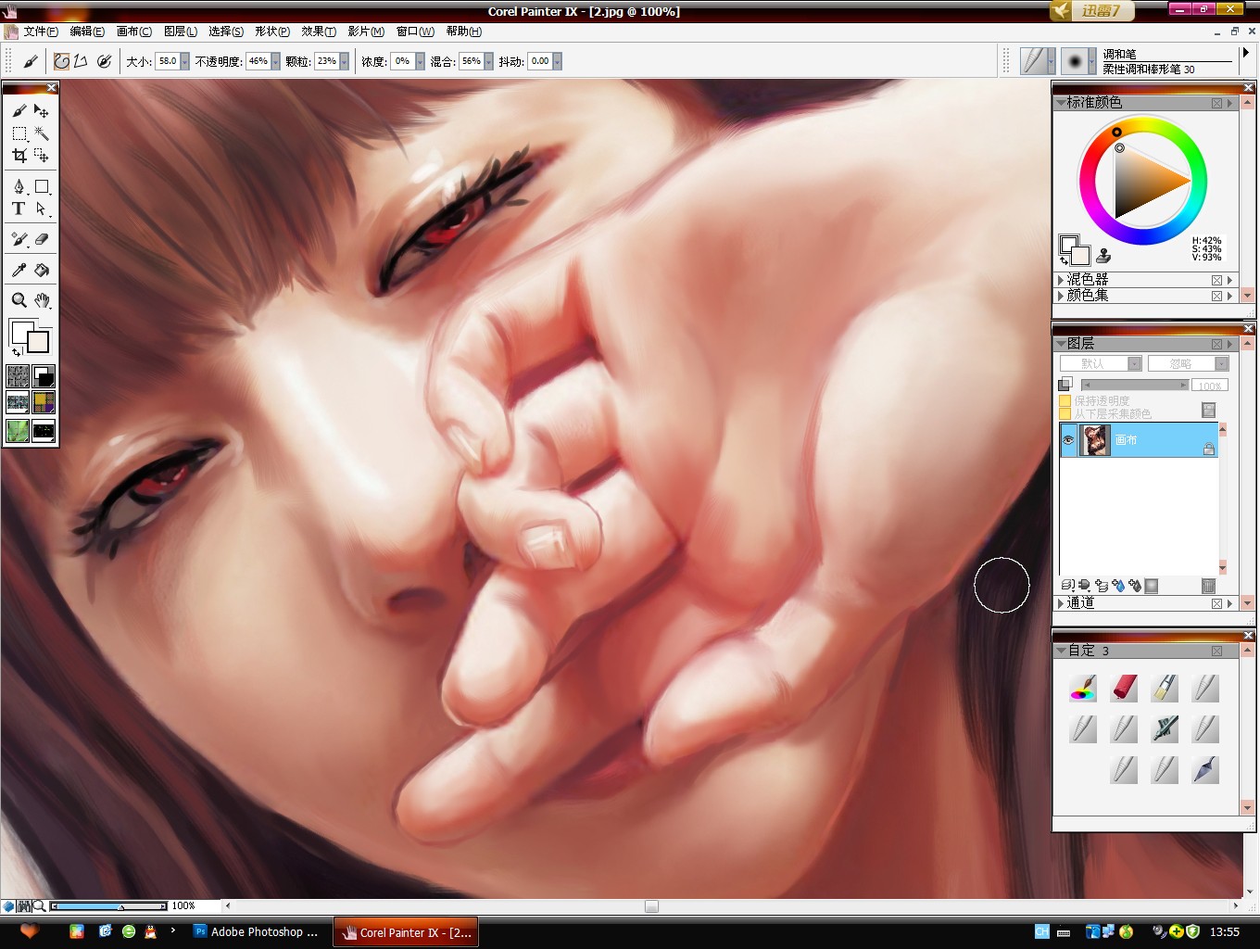This screenshot has height=949, width=1260.
Task: Open the 效果 menu
Action: (x=319, y=32)
